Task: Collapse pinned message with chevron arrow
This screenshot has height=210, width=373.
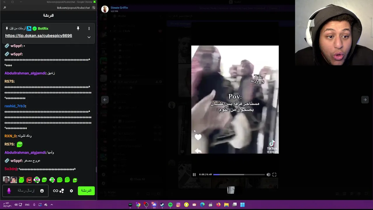Action: tap(89, 37)
